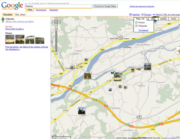Click the printer icon beside Imprimer
The image size is (180, 139).
[x=130, y=15]
